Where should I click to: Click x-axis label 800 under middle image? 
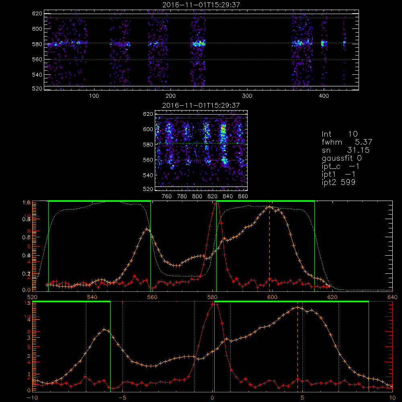197,197
